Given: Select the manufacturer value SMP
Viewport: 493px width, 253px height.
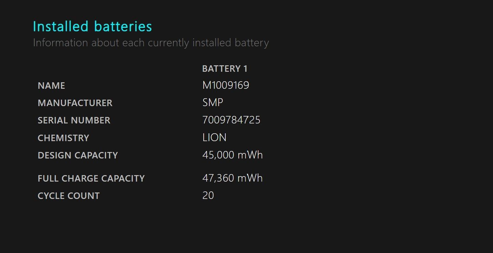Looking at the screenshot, I should 213,102.
